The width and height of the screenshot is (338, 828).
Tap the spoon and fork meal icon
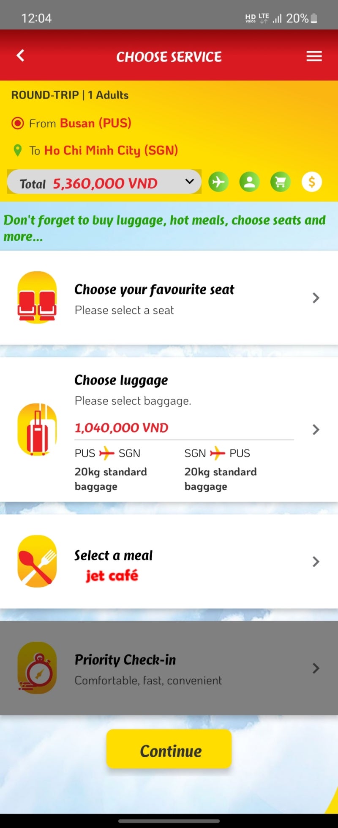click(x=37, y=561)
